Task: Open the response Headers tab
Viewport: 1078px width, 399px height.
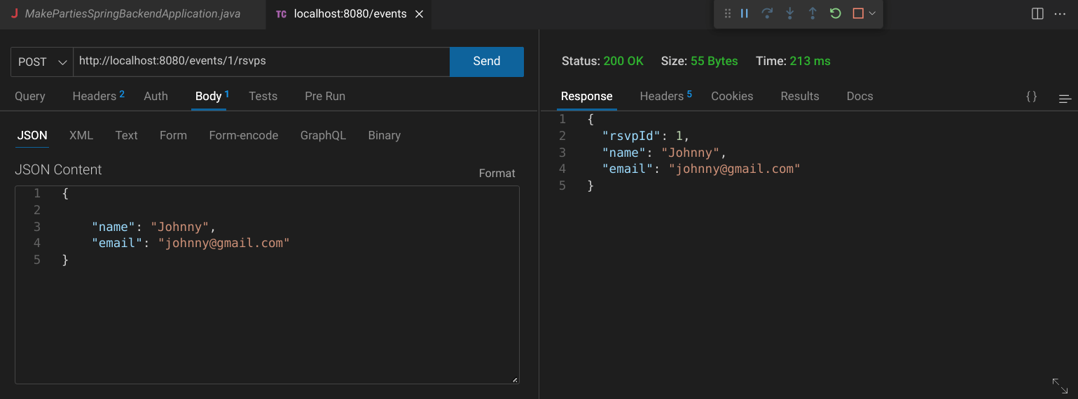Action: (665, 96)
